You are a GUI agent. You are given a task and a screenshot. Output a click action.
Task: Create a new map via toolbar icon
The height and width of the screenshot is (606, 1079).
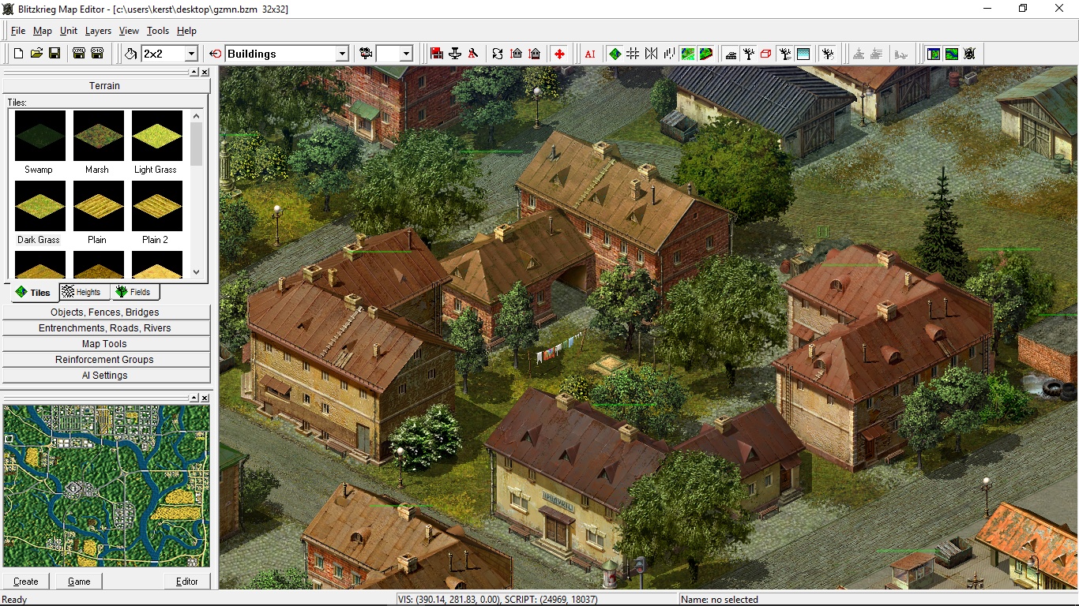point(18,54)
